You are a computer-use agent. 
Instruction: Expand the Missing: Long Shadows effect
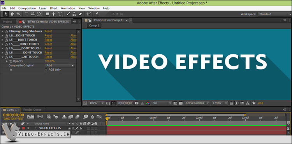(2, 31)
